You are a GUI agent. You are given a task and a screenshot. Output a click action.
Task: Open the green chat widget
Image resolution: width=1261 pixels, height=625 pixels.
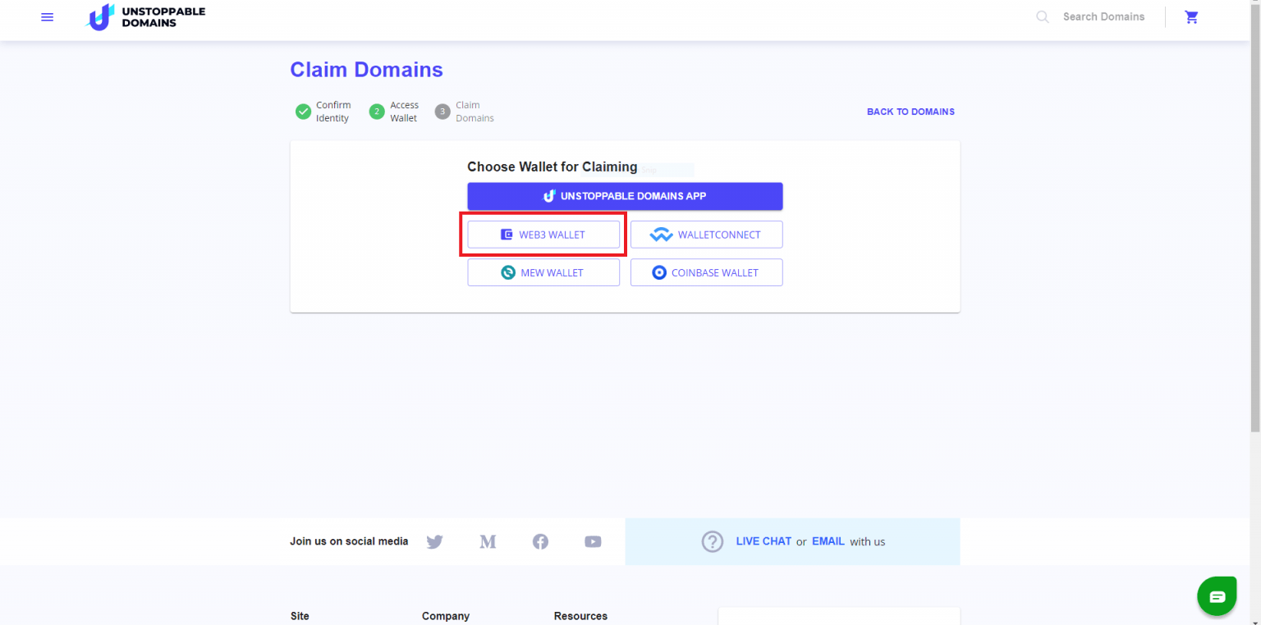[x=1217, y=596]
